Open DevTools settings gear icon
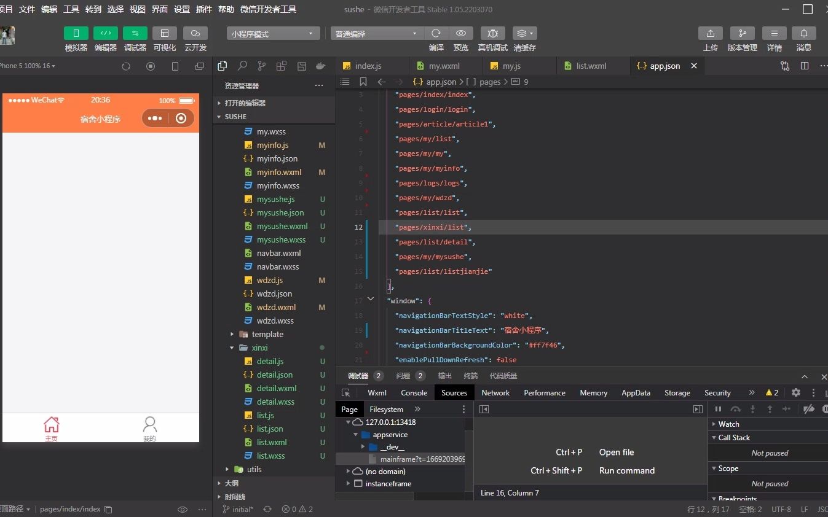The image size is (828, 517). 796,392
